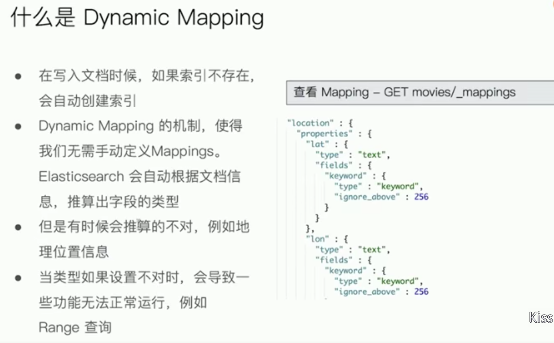Click the line '我们无需手动定义Mappings。'
Viewport: 554px width, 343px height.
[x=130, y=151]
